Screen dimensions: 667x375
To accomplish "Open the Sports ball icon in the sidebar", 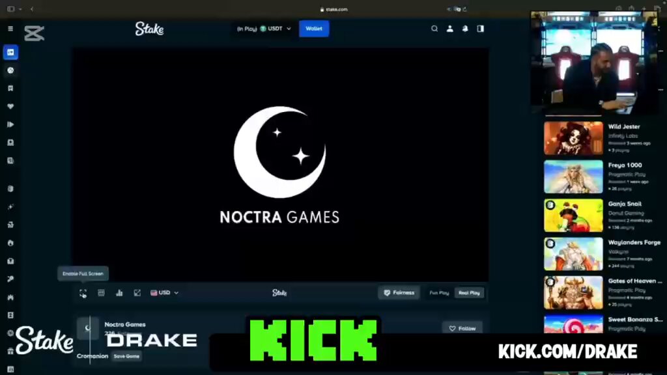I will pos(10,70).
